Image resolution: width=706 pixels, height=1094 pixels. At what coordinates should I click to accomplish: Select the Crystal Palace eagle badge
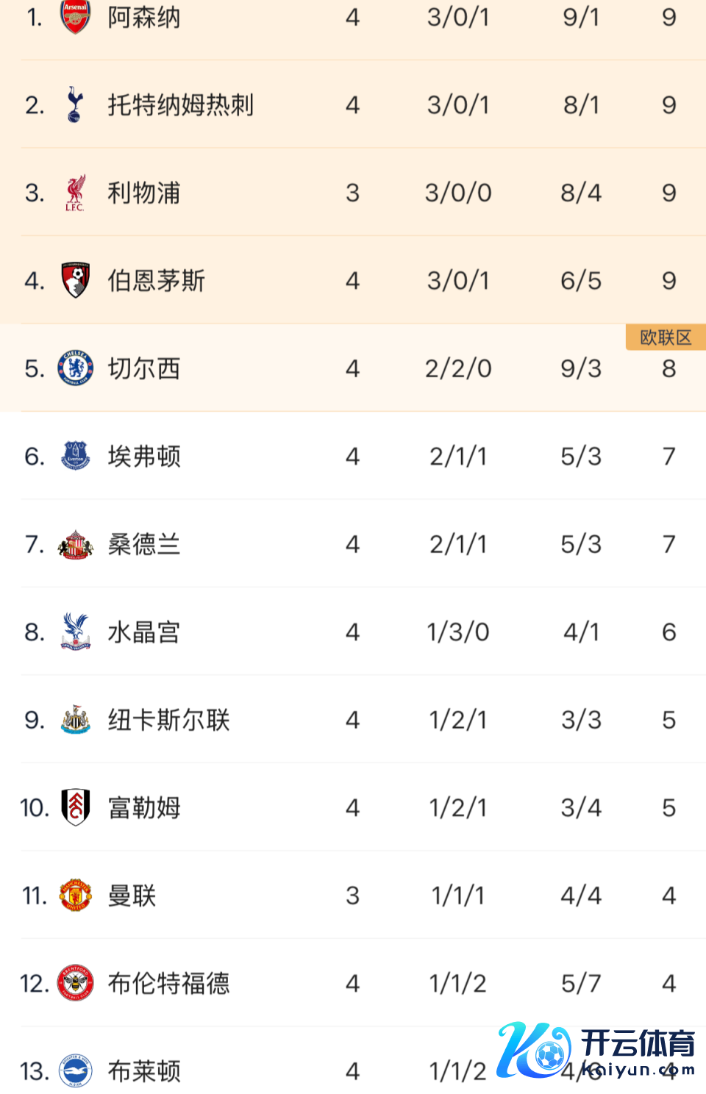coord(75,632)
